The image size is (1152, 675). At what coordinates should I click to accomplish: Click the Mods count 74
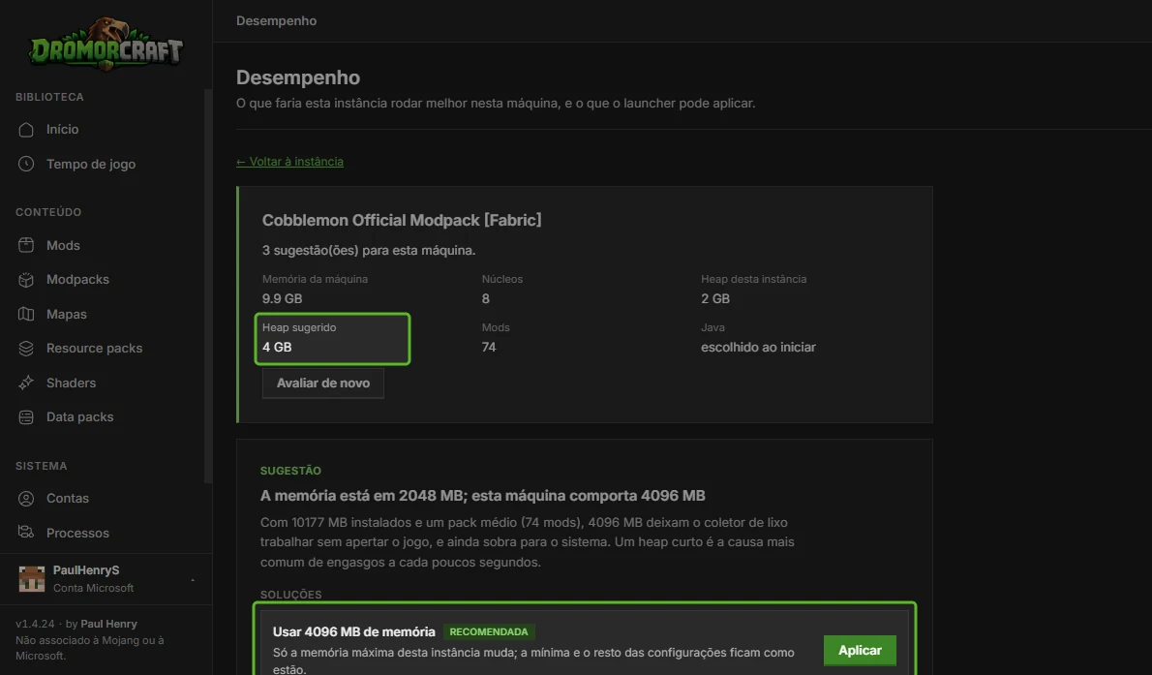[x=489, y=347]
